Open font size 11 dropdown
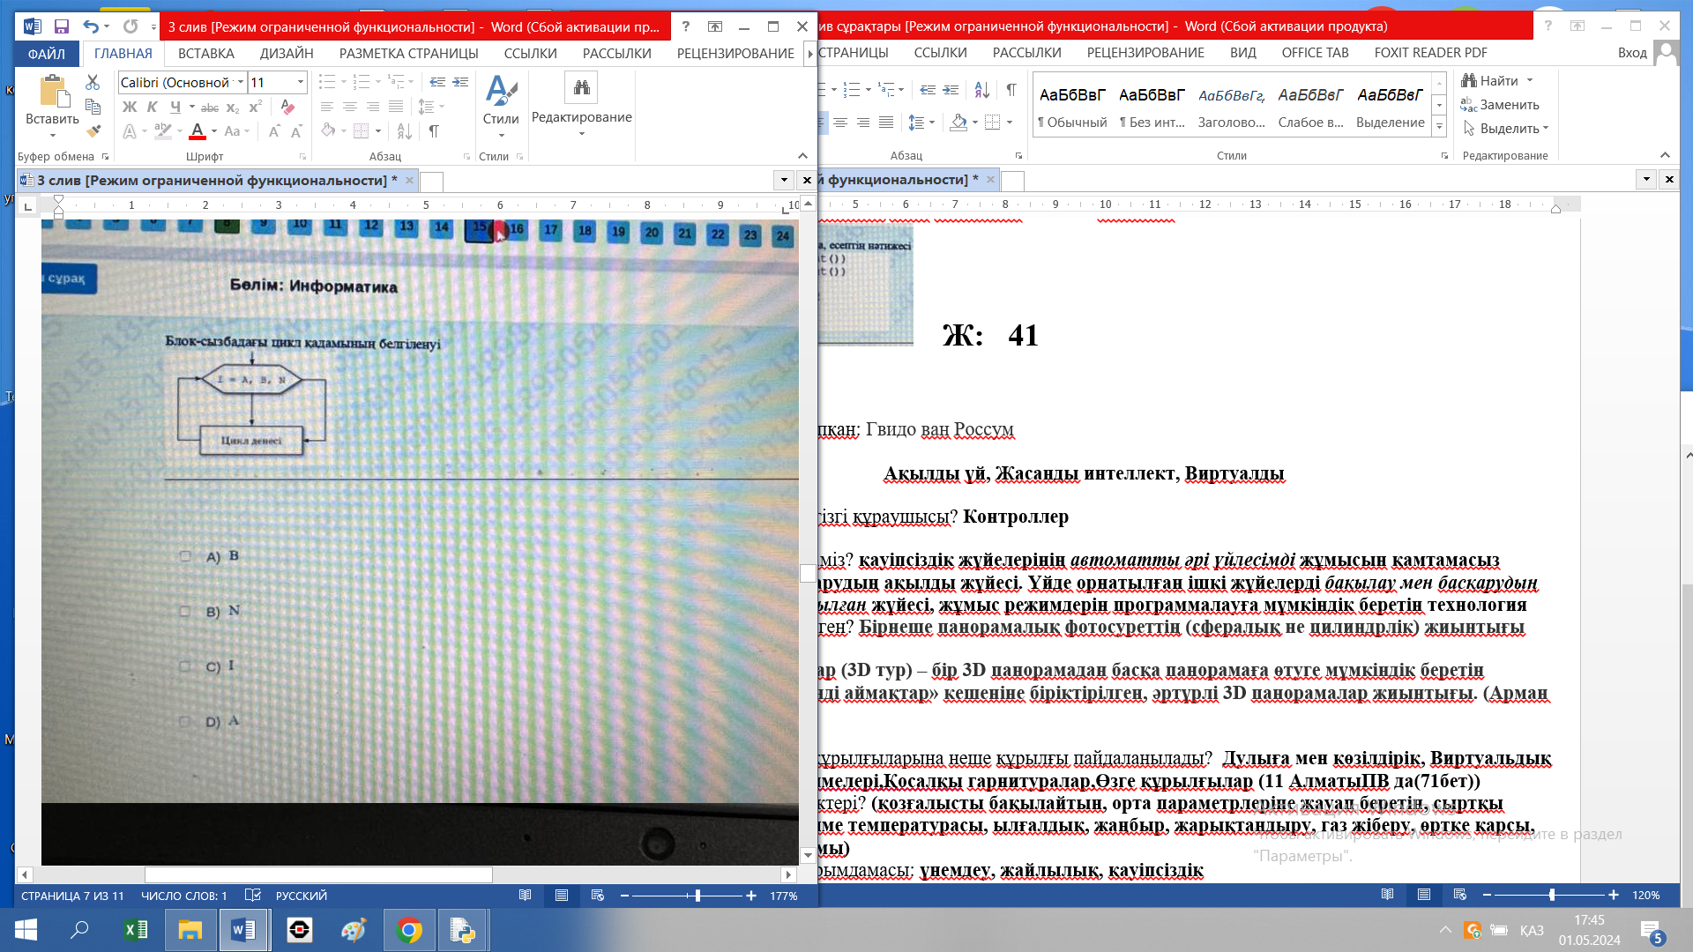 click(300, 82)
